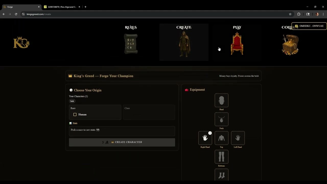
Task: Open the browser profile avatar
Action: [x=317, y=14]
